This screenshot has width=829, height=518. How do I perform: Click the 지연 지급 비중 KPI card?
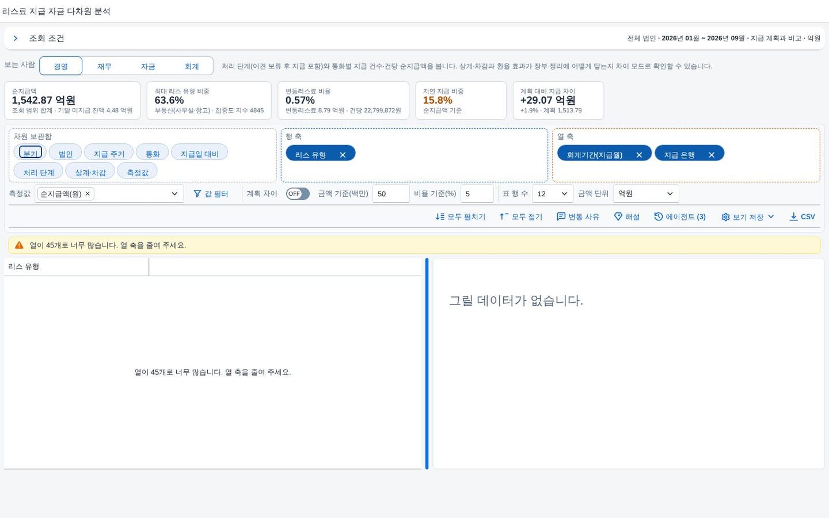pyautogui.click(x=461, y=101)
